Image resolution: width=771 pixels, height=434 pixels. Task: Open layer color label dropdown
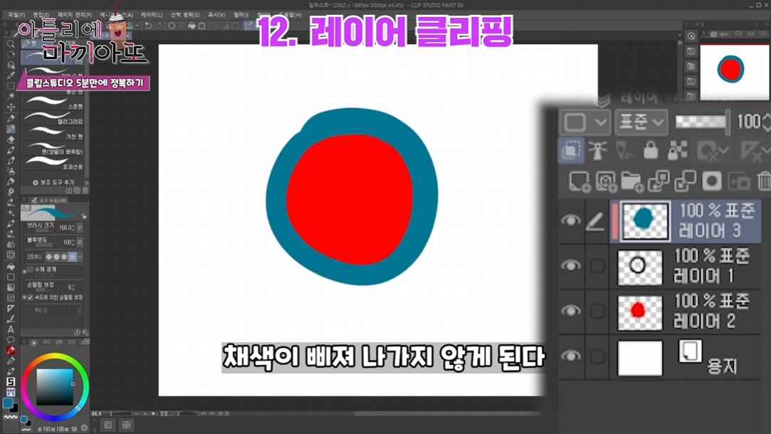[x=584, y=122]
